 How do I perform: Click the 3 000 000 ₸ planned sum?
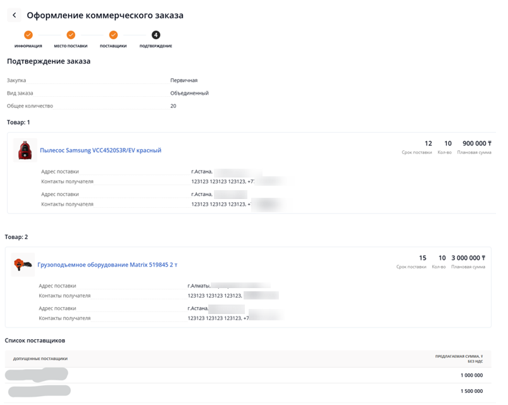[468, 258]
